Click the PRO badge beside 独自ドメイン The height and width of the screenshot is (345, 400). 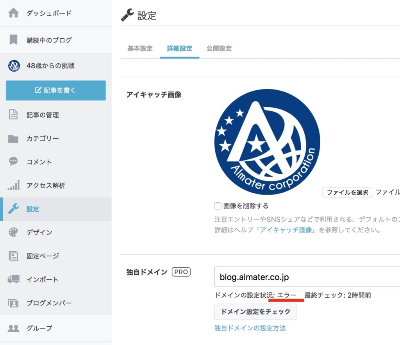[x=181, y=272]
